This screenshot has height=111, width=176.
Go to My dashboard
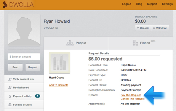[x=24, y=87]
